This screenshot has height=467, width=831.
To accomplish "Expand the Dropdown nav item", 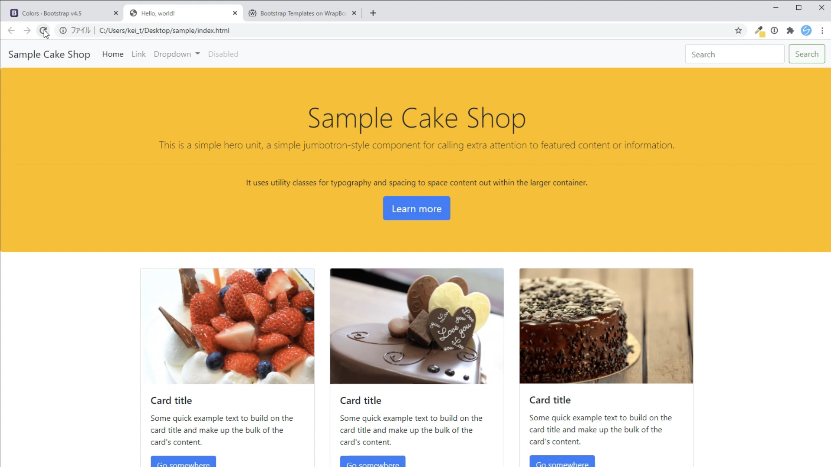I will tap(177, 54).
